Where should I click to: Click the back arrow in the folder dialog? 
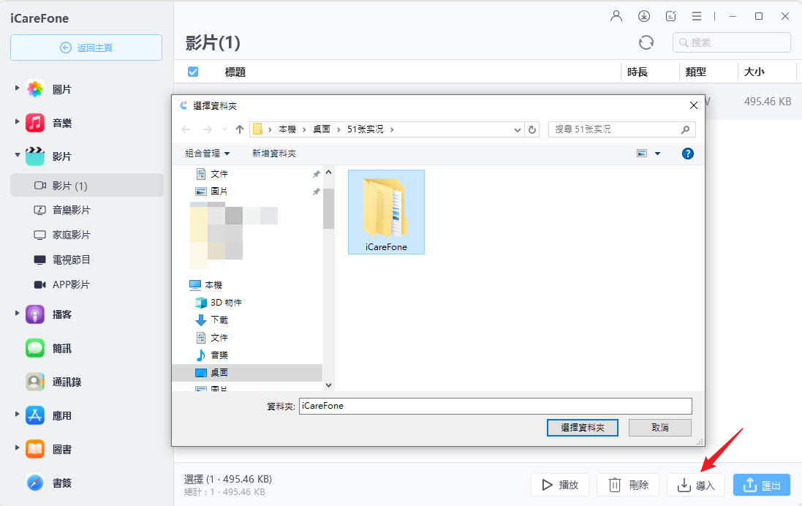click(x=186, y=129)
